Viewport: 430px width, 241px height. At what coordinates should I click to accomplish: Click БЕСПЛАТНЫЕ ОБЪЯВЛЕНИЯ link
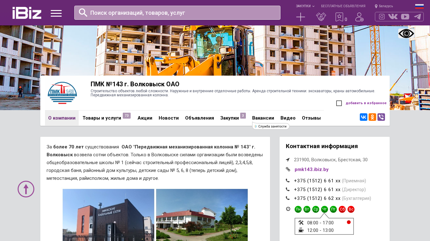(343, 6)
